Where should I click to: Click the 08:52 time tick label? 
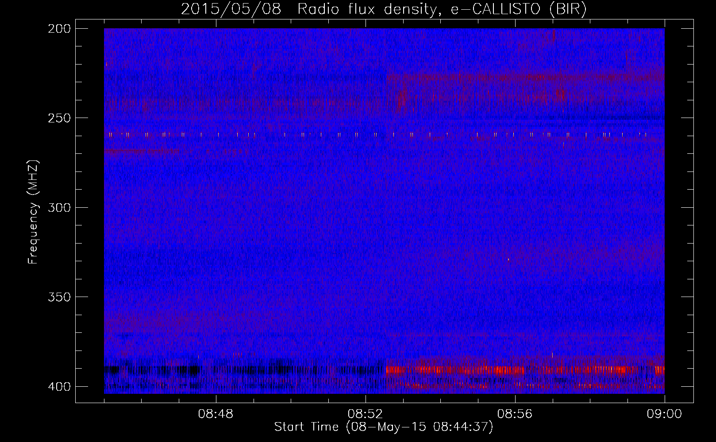pyautogui.click(x=366, y=414)
